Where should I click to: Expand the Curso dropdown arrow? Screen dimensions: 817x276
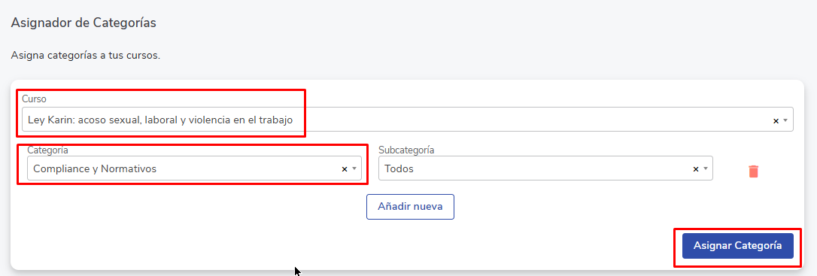[785, 120]
